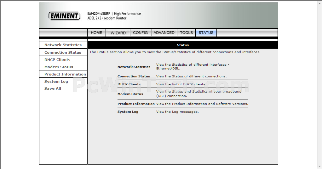The image size is (322, 169).
Task: Click 'View the Product Information and Software Versions.'
Action: click(x=202, y=104)
